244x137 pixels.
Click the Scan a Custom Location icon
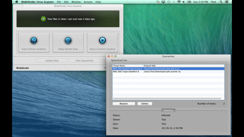(102, 40)
